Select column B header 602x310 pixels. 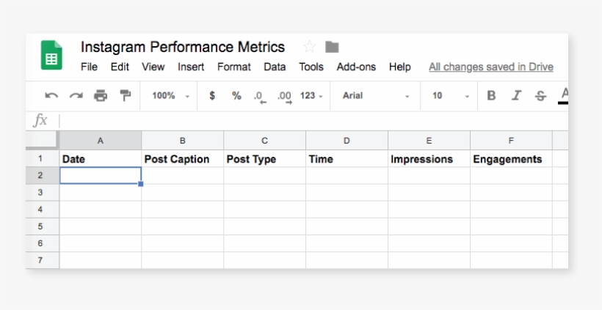pyautogui.click(x=182, y=141)
